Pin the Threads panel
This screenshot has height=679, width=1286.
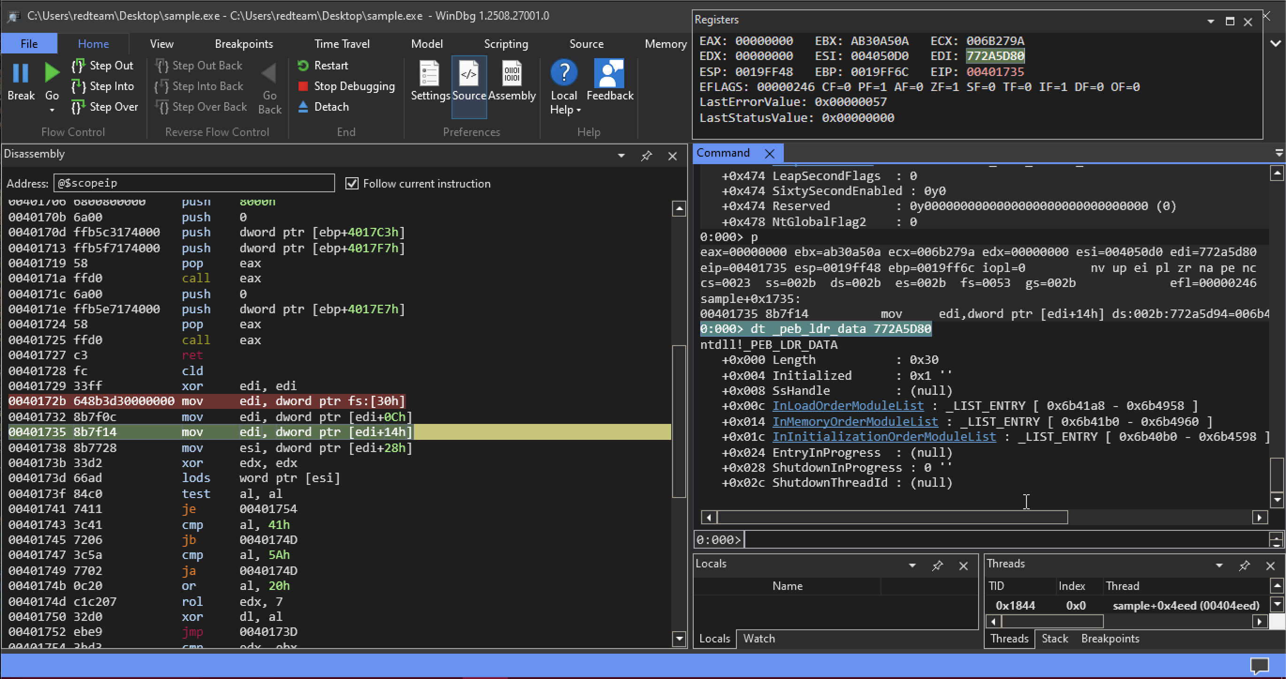1244,566
